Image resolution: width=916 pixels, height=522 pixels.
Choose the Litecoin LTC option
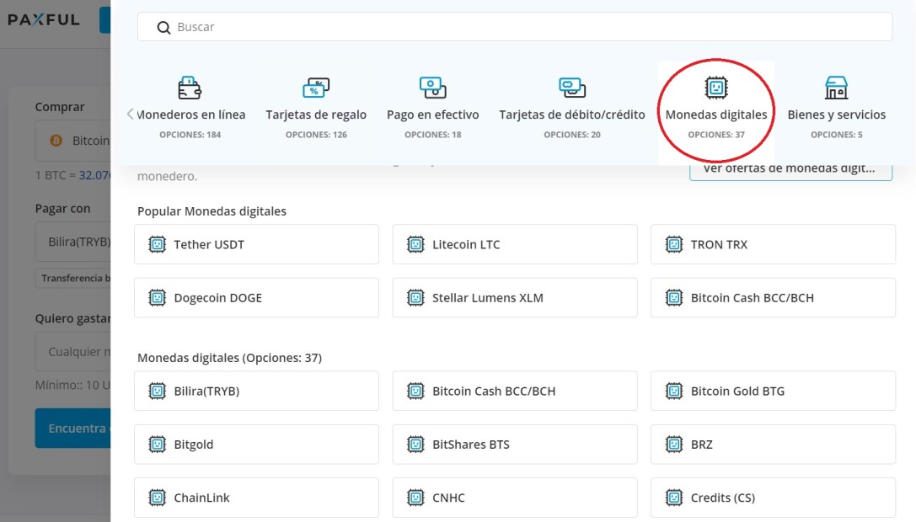coord(515,245)
